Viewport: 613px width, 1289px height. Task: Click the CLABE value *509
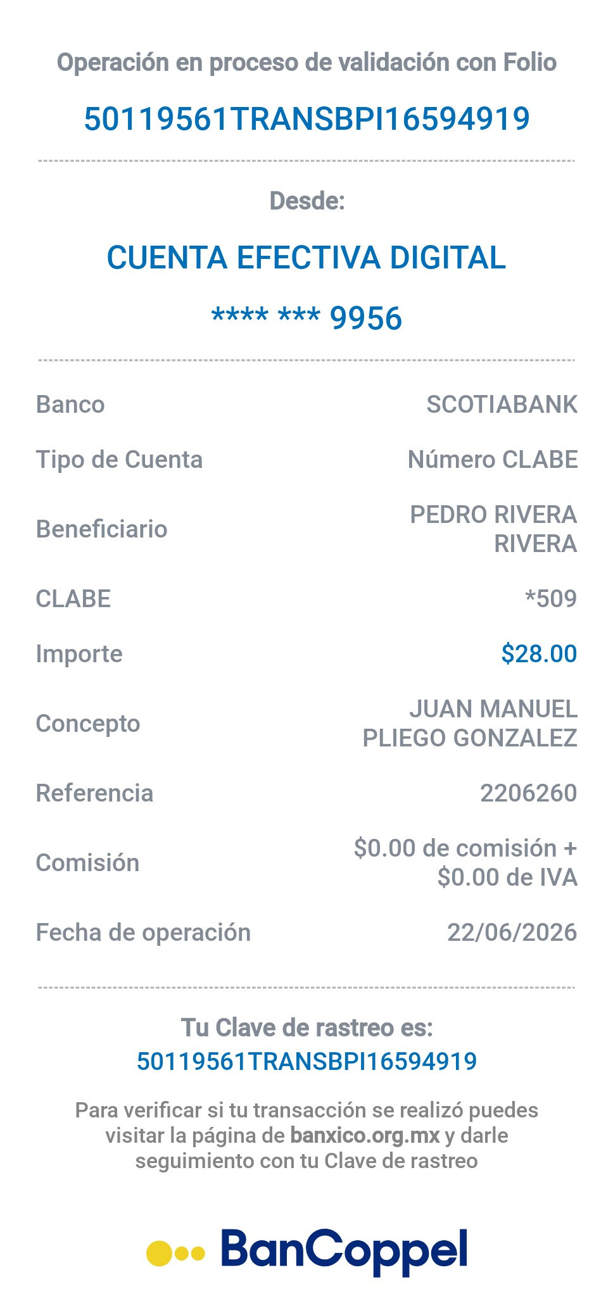click(551, 598)
